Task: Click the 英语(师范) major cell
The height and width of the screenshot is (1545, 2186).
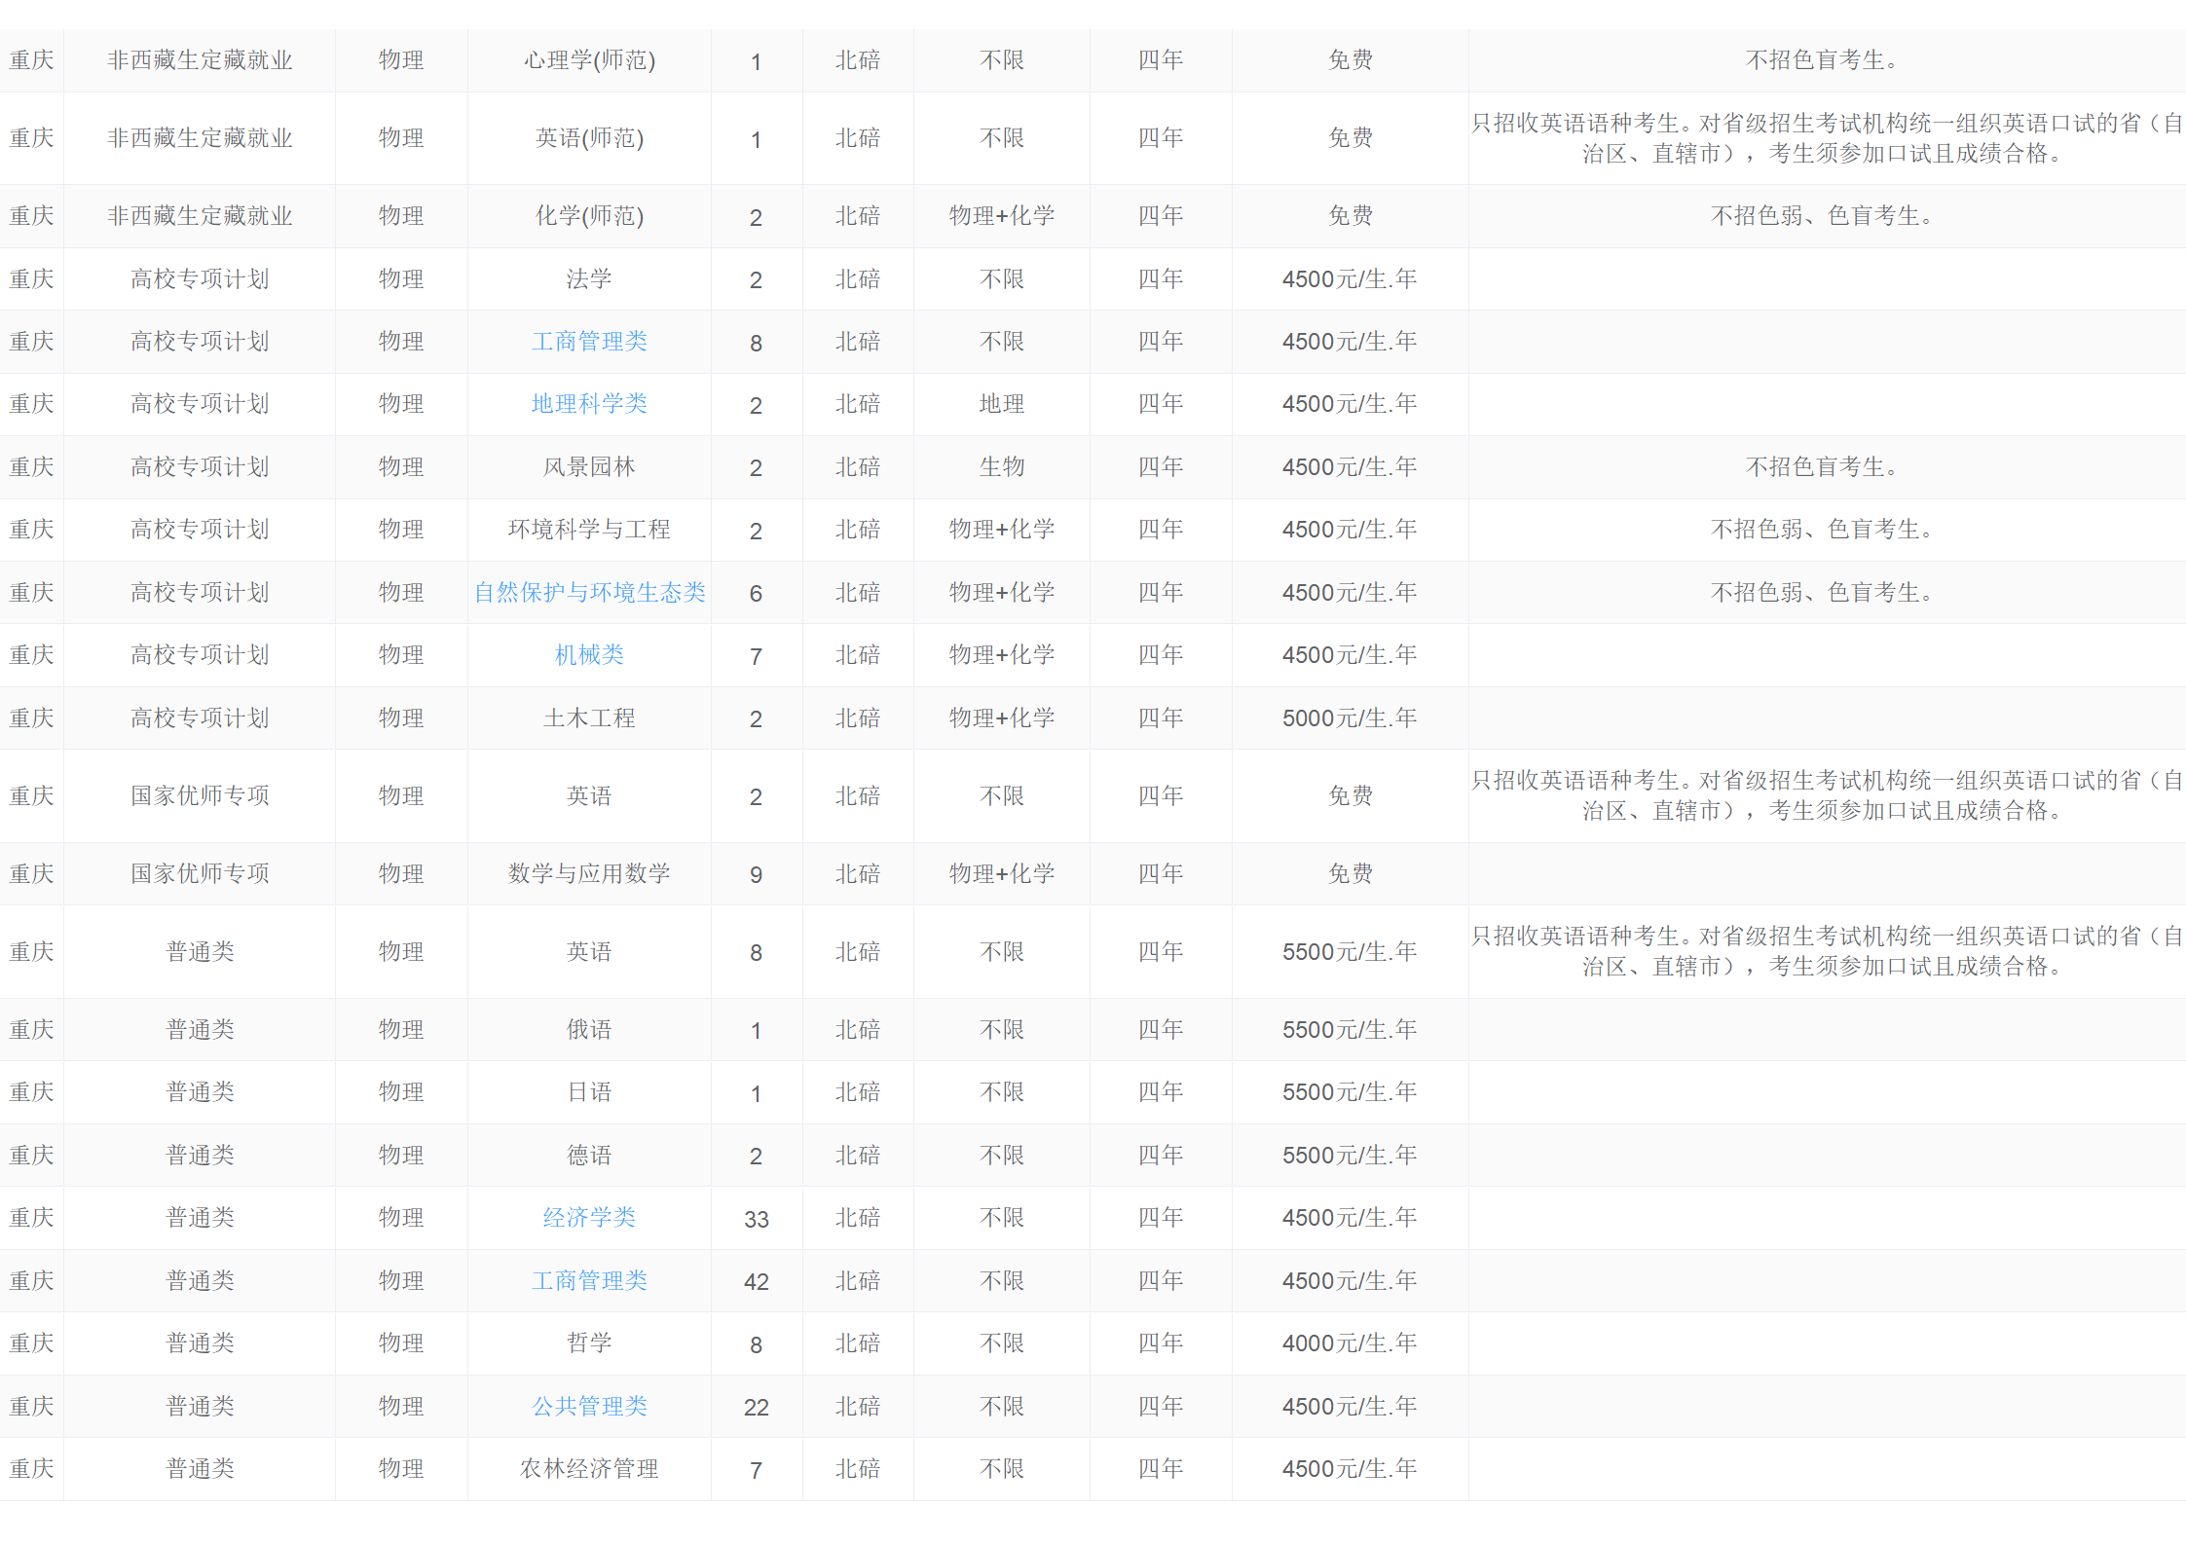Action: 589,138
